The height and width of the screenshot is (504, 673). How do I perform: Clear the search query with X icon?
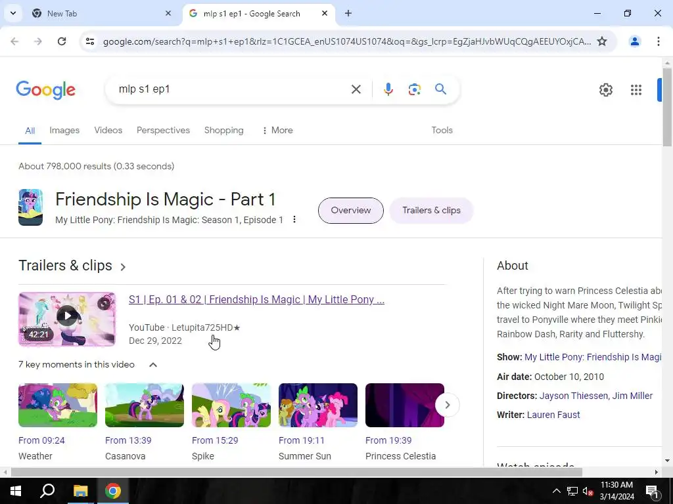point(356,89)
